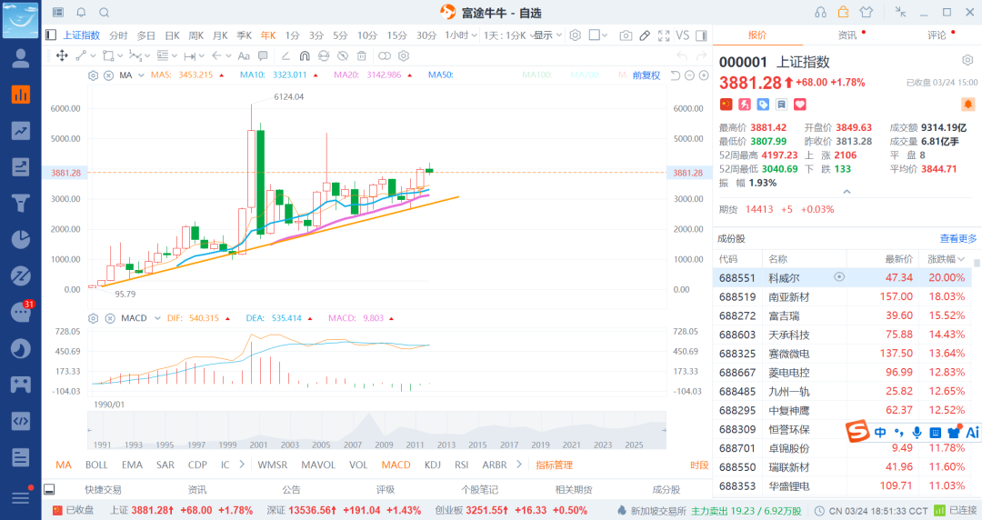Select BOLL indicator button
This screenshot has width=982, height=520.
pos(96,465)
